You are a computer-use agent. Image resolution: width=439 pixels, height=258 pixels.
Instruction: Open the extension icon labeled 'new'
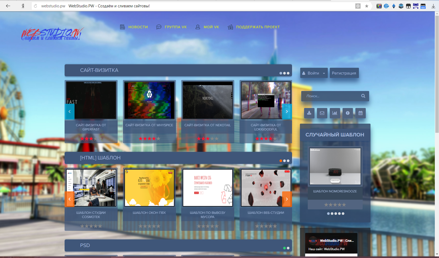tap(423, 6)
